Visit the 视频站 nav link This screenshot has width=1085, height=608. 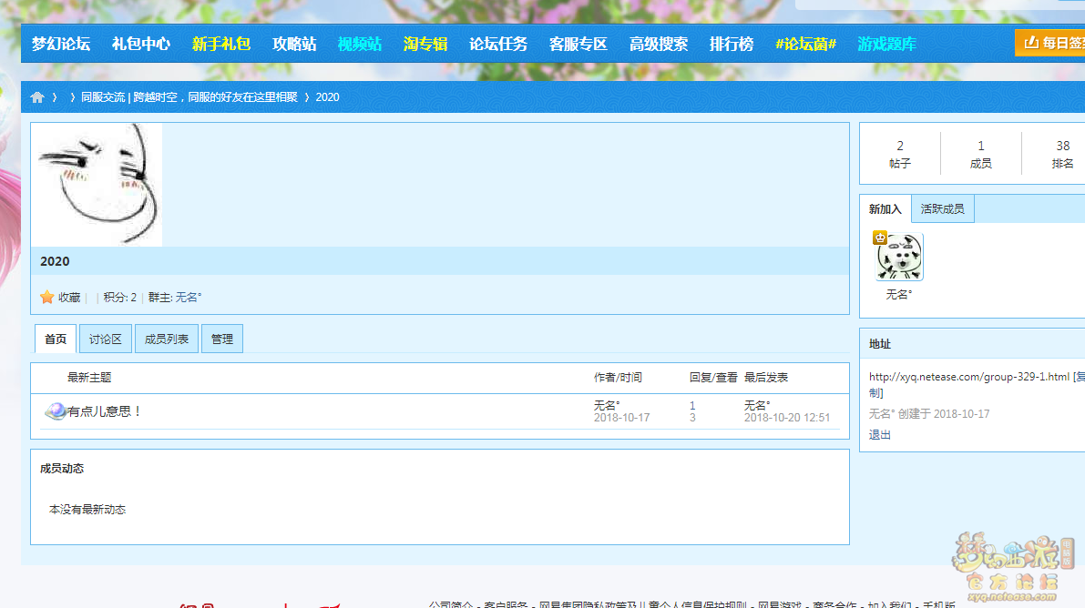(360, 45)
